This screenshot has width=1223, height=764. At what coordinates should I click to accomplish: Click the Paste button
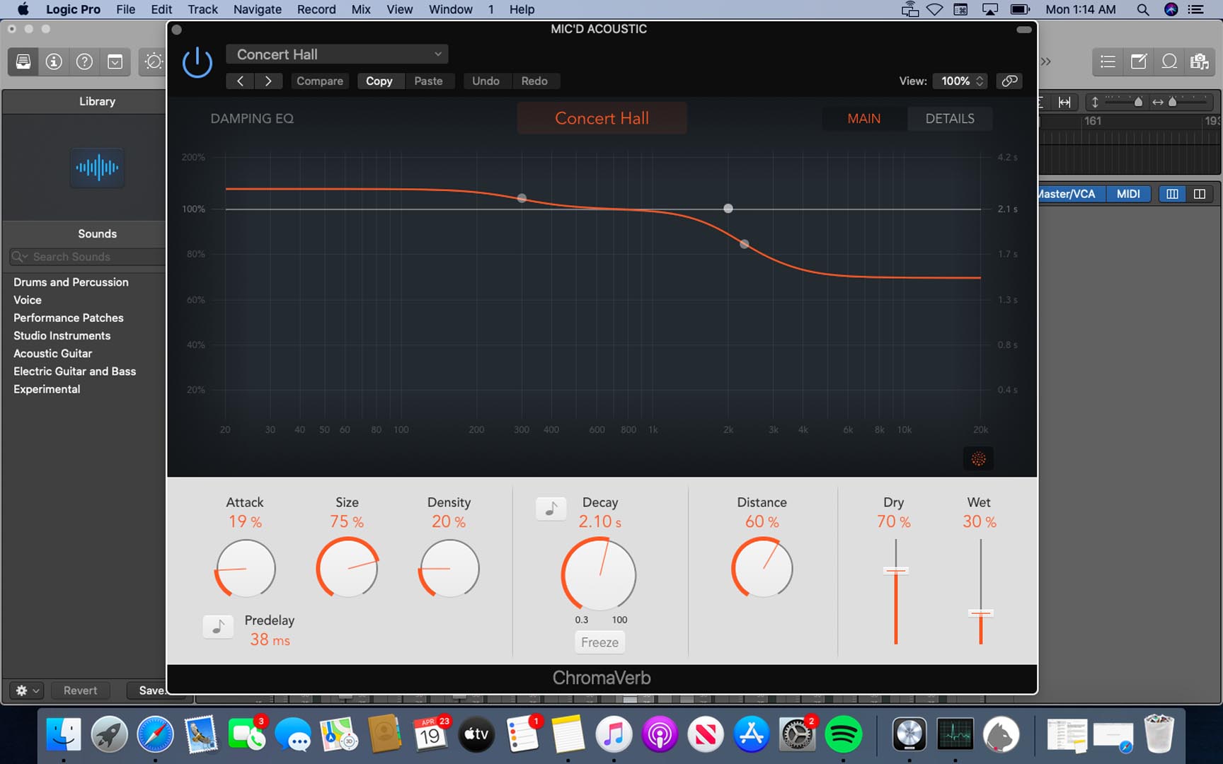coord(428,81)
